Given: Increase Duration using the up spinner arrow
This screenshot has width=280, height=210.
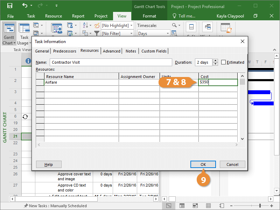Looking at the screenshot, I should click(x=215, y=61).
